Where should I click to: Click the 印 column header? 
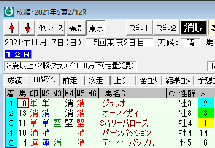tap(35, 93)
